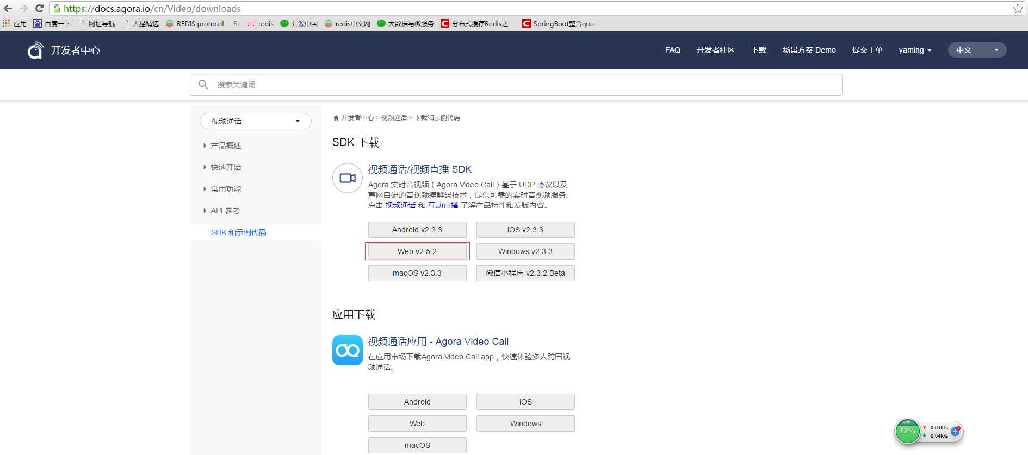Click the 开发者中心 header title
1028x455 pixels.
click(76, 50)
